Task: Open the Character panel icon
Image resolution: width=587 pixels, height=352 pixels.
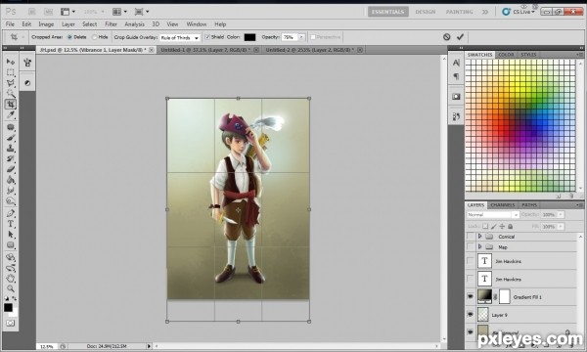Action: [456, 63]
